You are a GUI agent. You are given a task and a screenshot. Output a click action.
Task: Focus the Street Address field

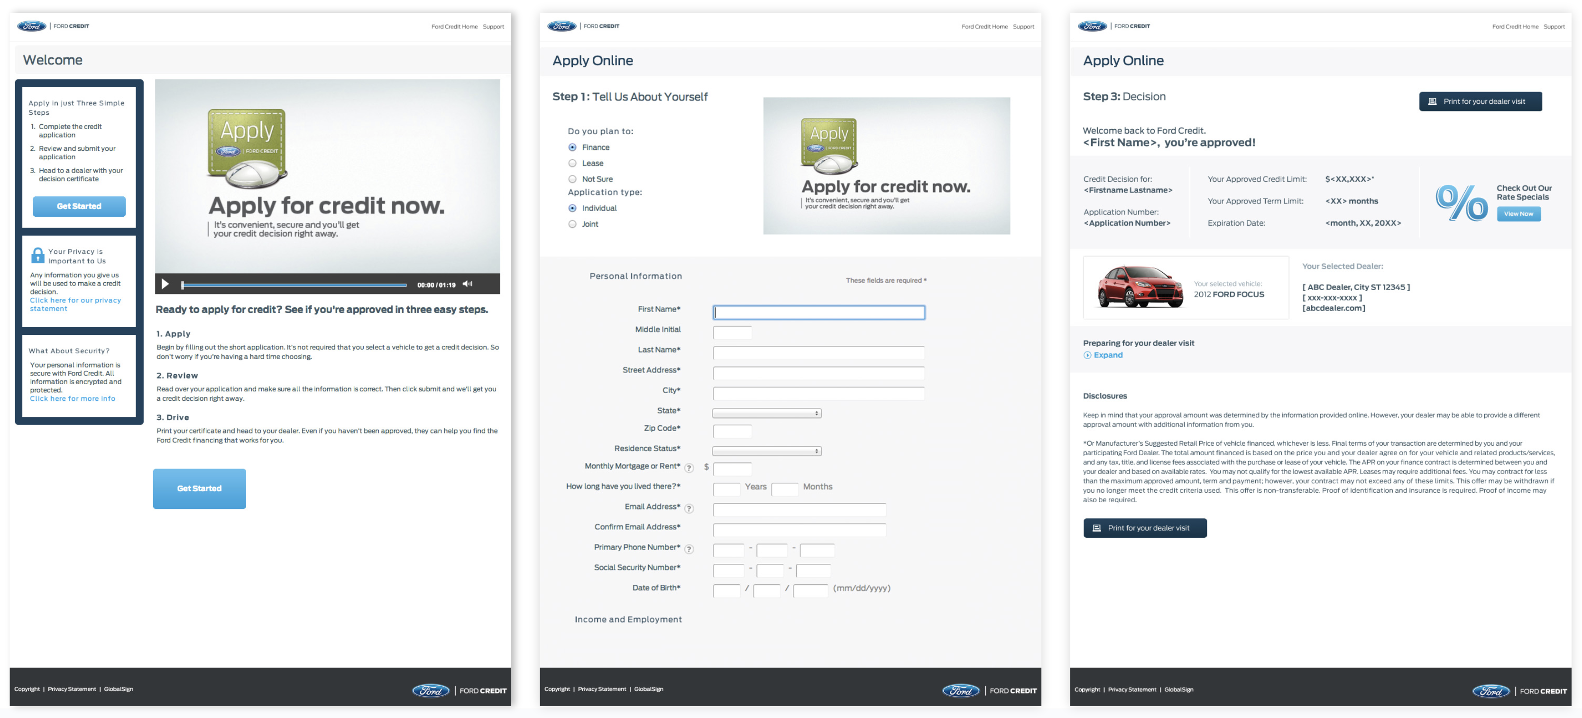point(819,373)
